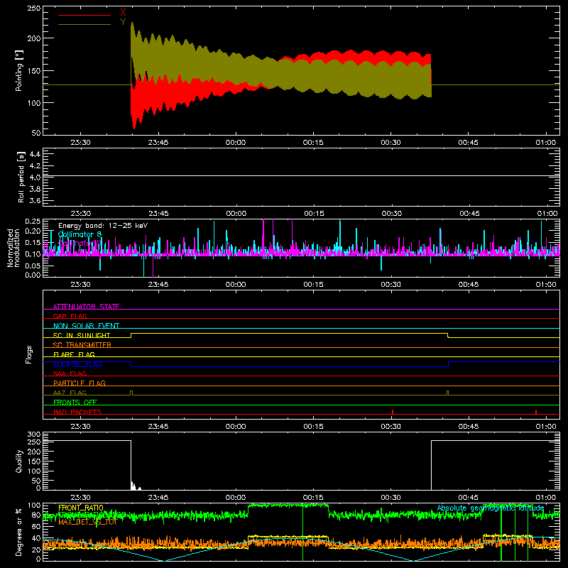Click the 3.8 tick on Roll period axis
Screen dimensions: 568x568
tap(35, 189)
